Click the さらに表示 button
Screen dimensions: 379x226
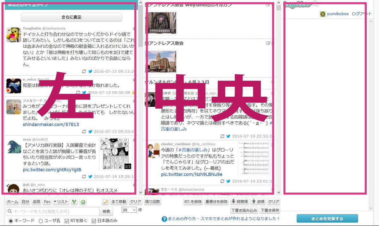click(x=71, y=17)
